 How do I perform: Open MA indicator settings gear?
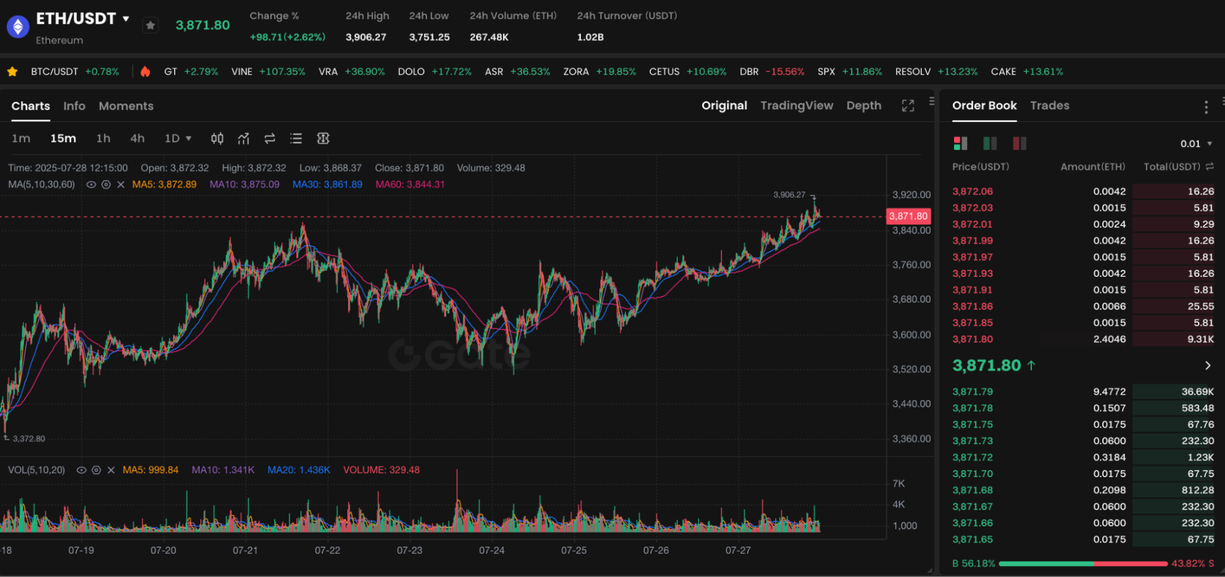tap(106, 184)
